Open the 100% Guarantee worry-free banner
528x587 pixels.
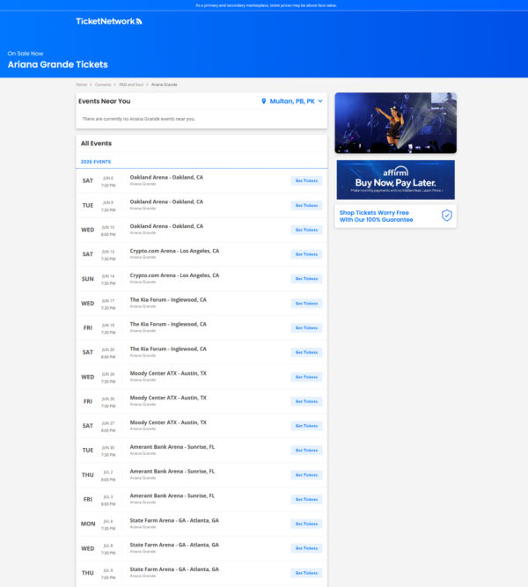coord(395,216)
